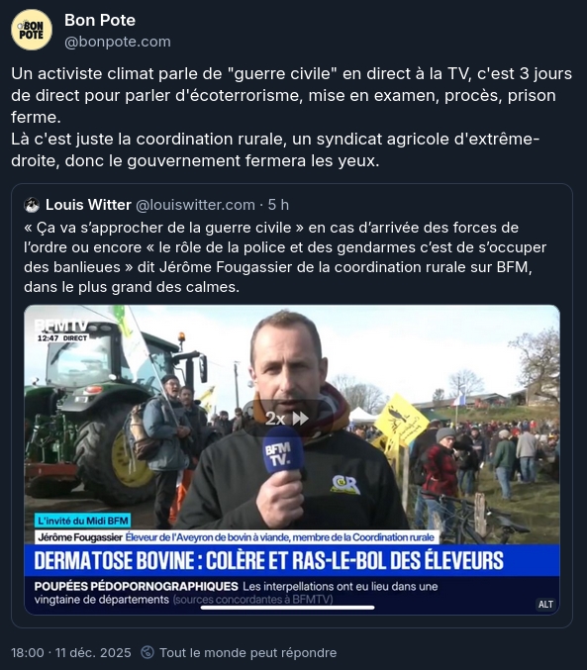Open the Louis Witter author name
Screen dimensions: 587x670
tap(88, 205)
